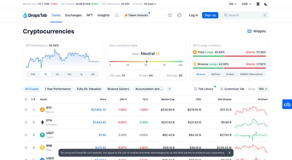The image size is (292, 160).
Task: Open the Token Unlocks link
Action: coord(136,15)
